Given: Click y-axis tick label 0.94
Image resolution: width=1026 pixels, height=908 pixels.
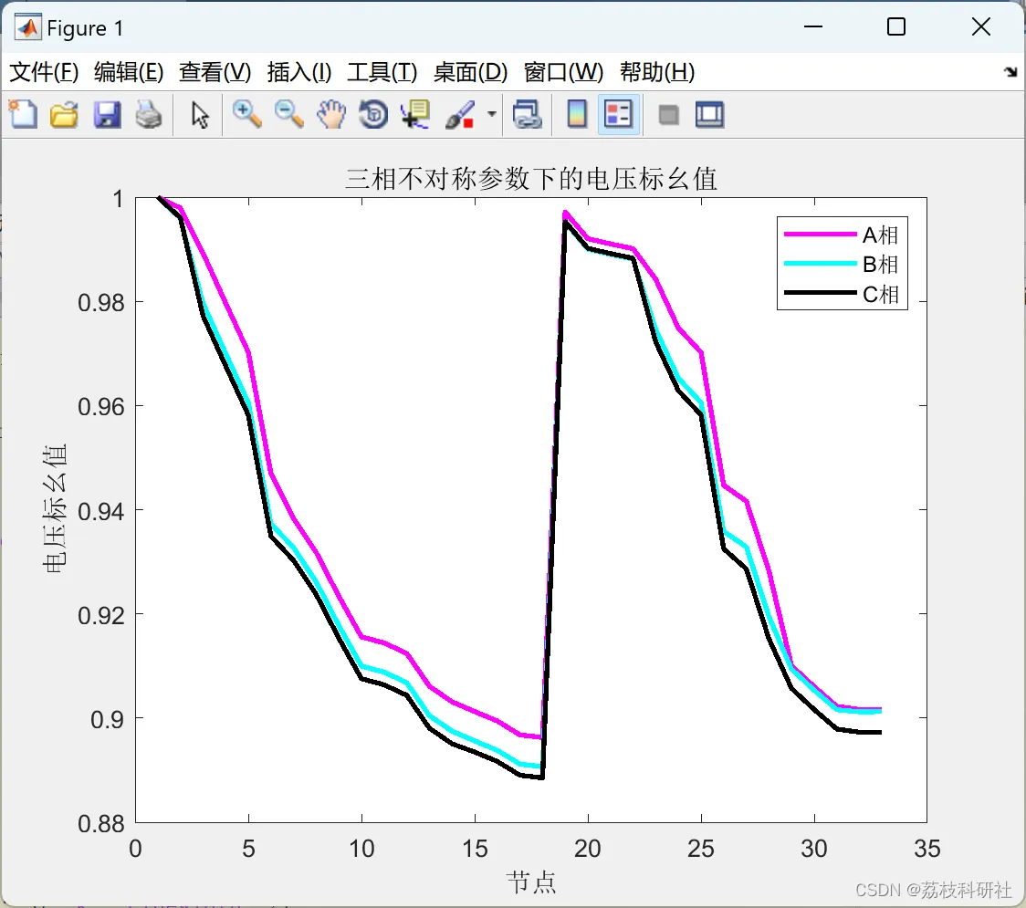Looking at the screenshot, I should point(100,511).
